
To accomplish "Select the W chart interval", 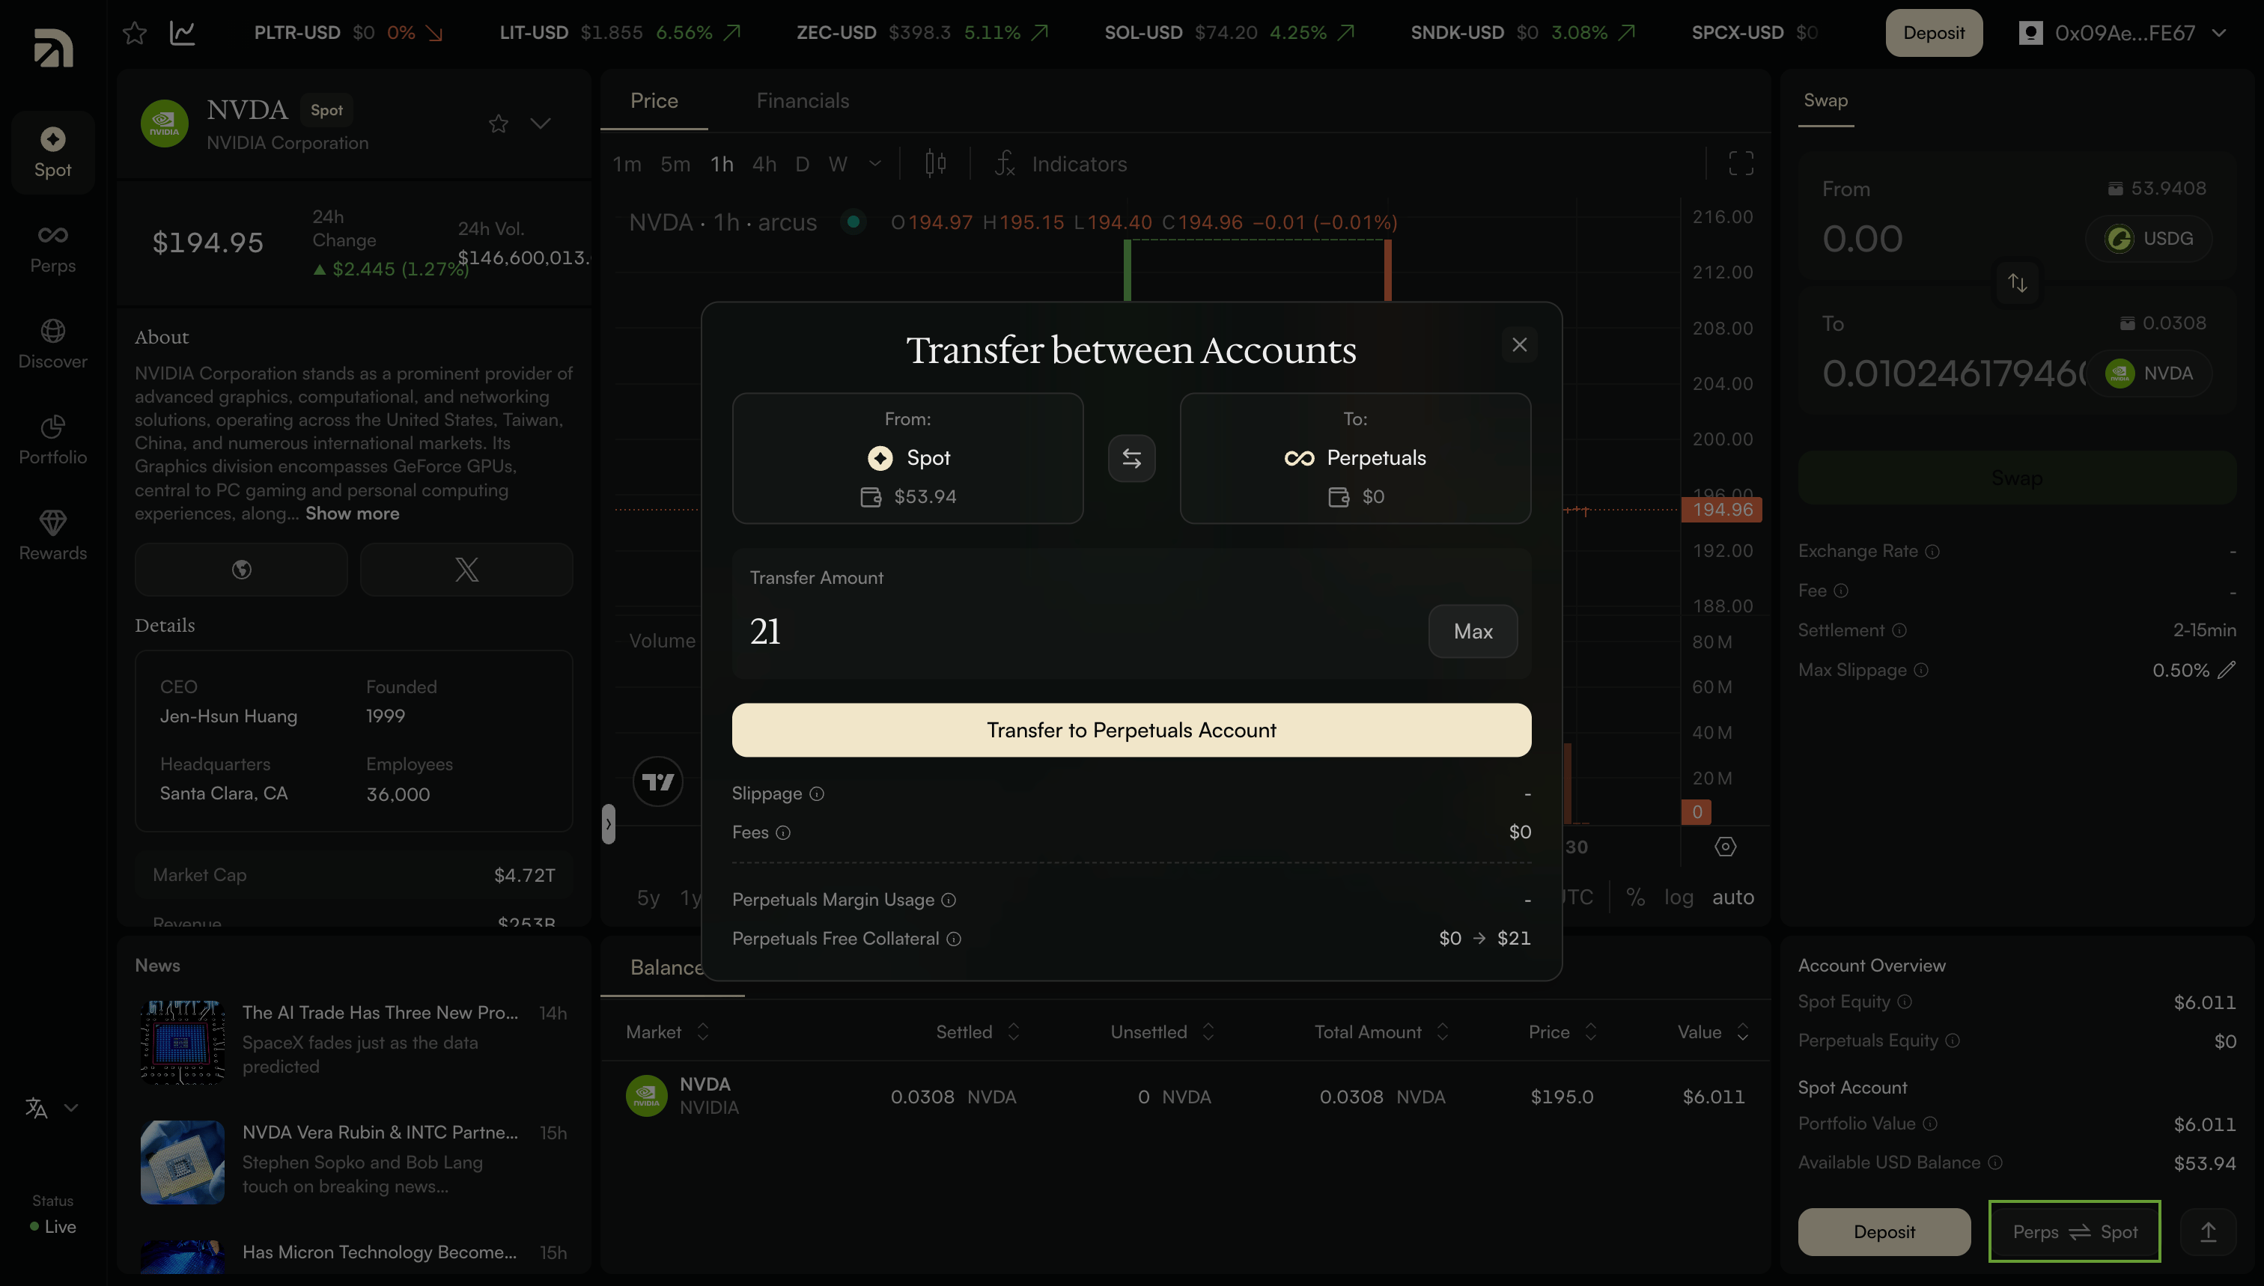I will point(839,164).
